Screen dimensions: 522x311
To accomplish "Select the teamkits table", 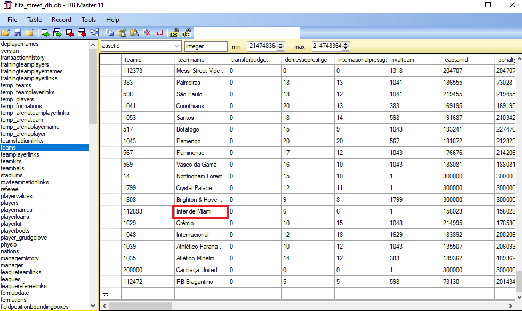I will pos(11,161).
